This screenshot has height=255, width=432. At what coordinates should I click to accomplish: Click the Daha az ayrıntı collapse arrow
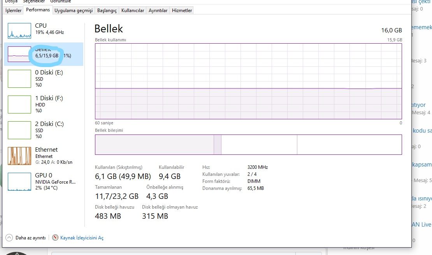[x=9, y=237]
